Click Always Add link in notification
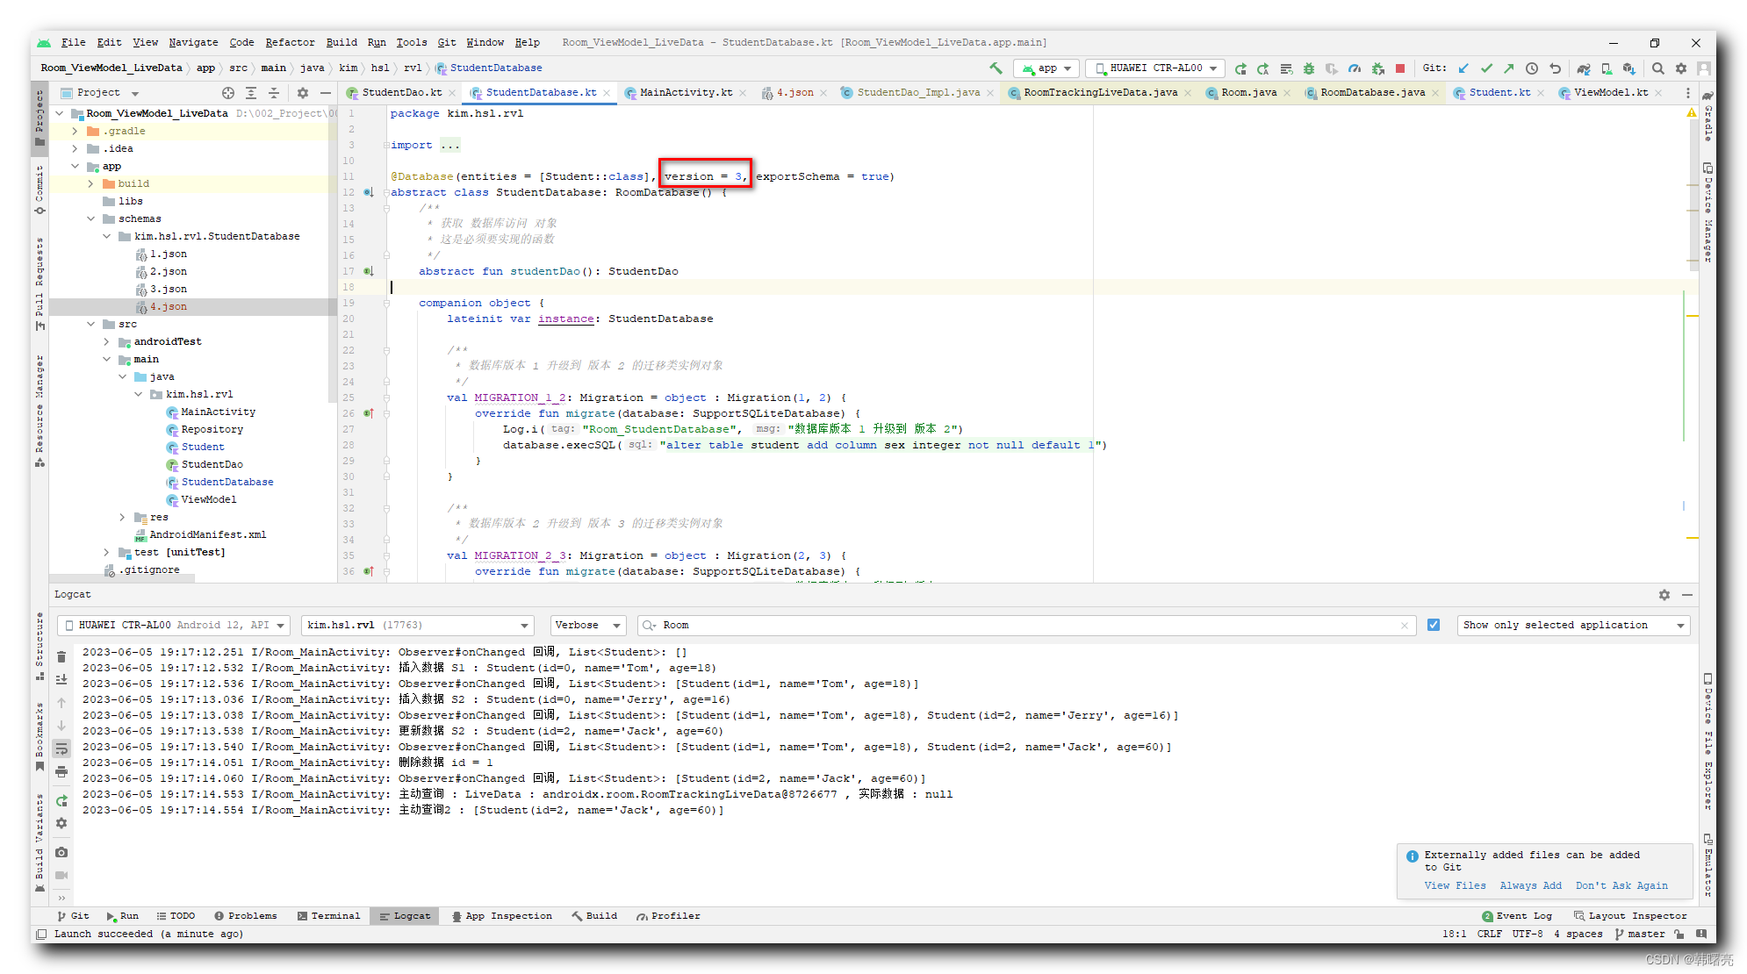 tap(1530, 885)
